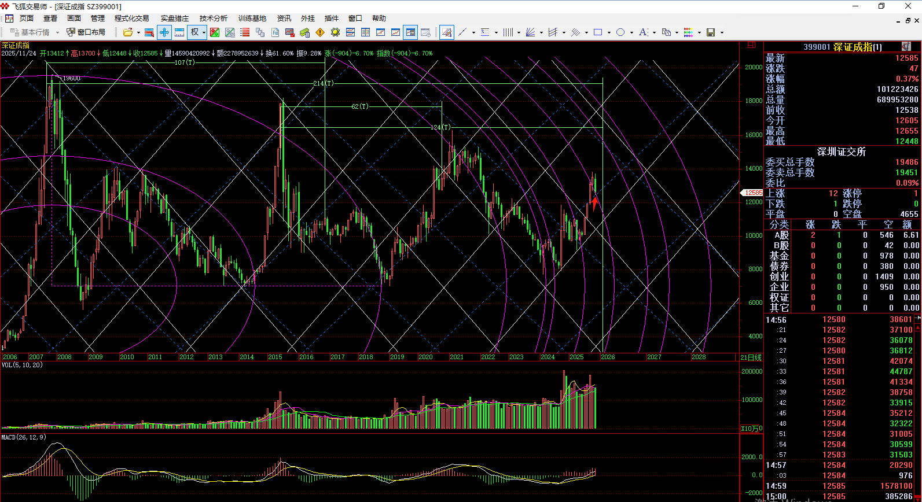Screen dimensions: 922x502
Task: Open the folder icon dropdown arrow
Action: tap(138, 32)
